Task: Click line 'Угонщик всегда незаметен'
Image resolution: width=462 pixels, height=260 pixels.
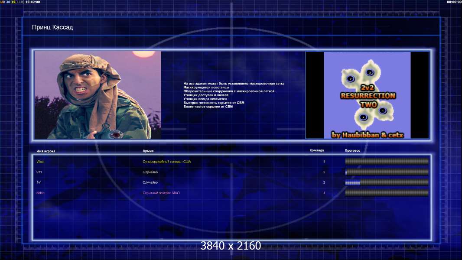Action: click(205, 99)
